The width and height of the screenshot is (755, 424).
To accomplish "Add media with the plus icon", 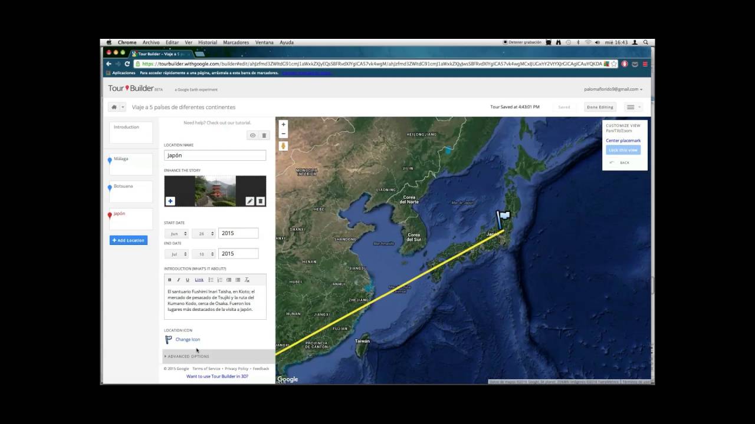I will click(170, 201).
